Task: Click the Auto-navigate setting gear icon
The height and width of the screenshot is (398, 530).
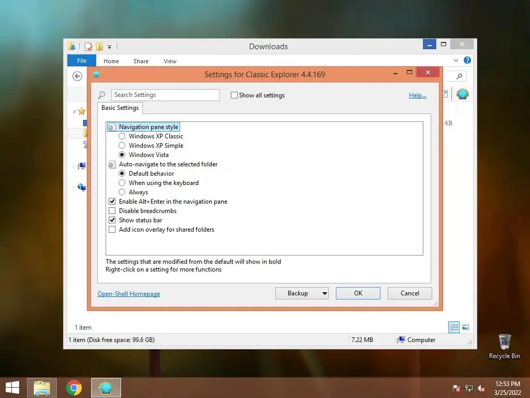Action: tap(112, 164)
